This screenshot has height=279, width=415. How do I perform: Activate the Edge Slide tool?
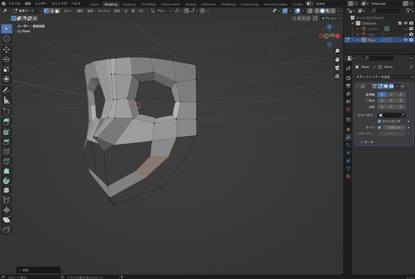7,200
